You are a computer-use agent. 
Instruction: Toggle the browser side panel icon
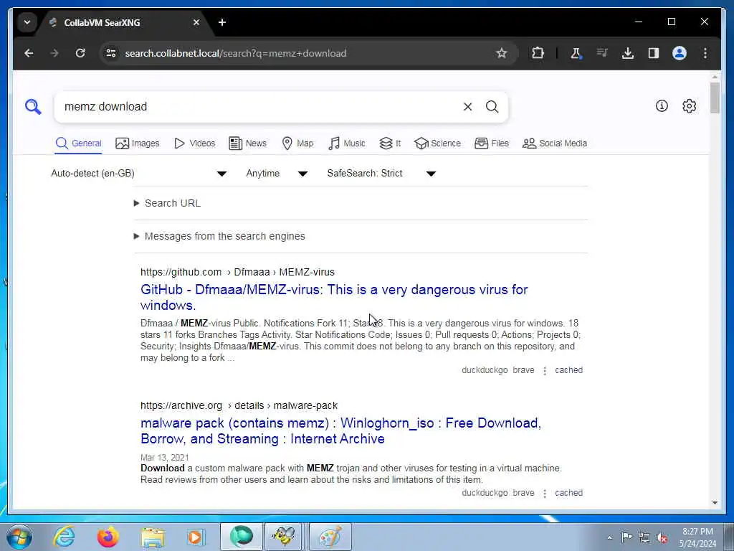(x=654, y=53)
